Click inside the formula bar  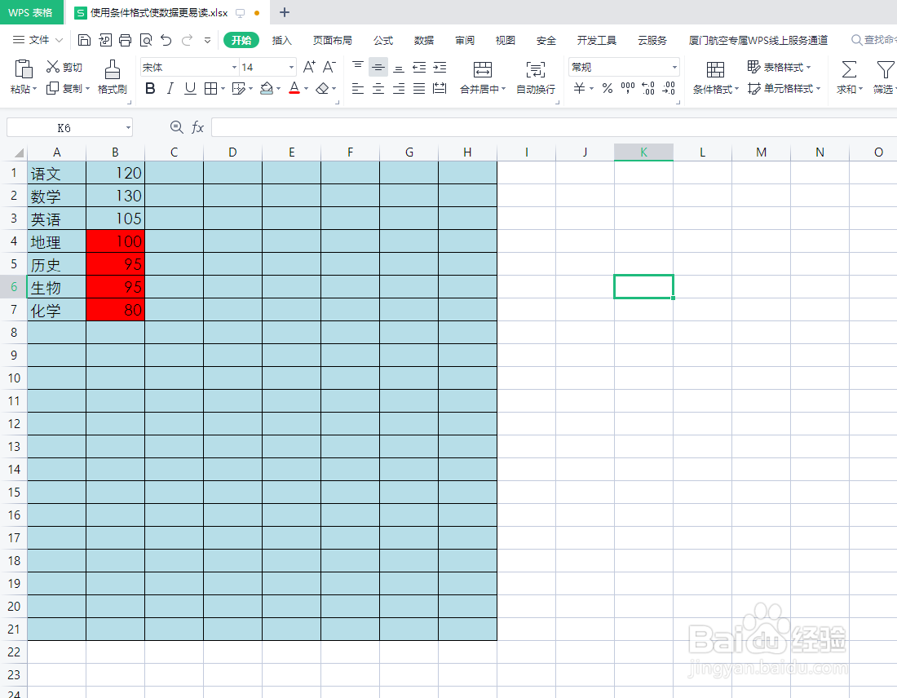[x=554, y=127]
